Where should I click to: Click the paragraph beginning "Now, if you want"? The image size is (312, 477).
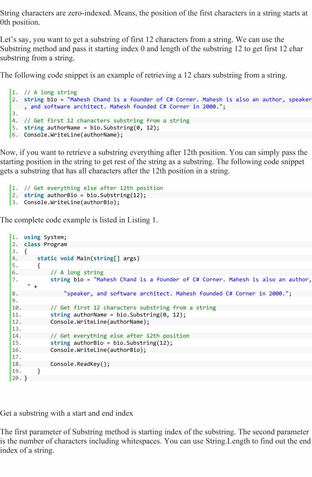(153, 162)
